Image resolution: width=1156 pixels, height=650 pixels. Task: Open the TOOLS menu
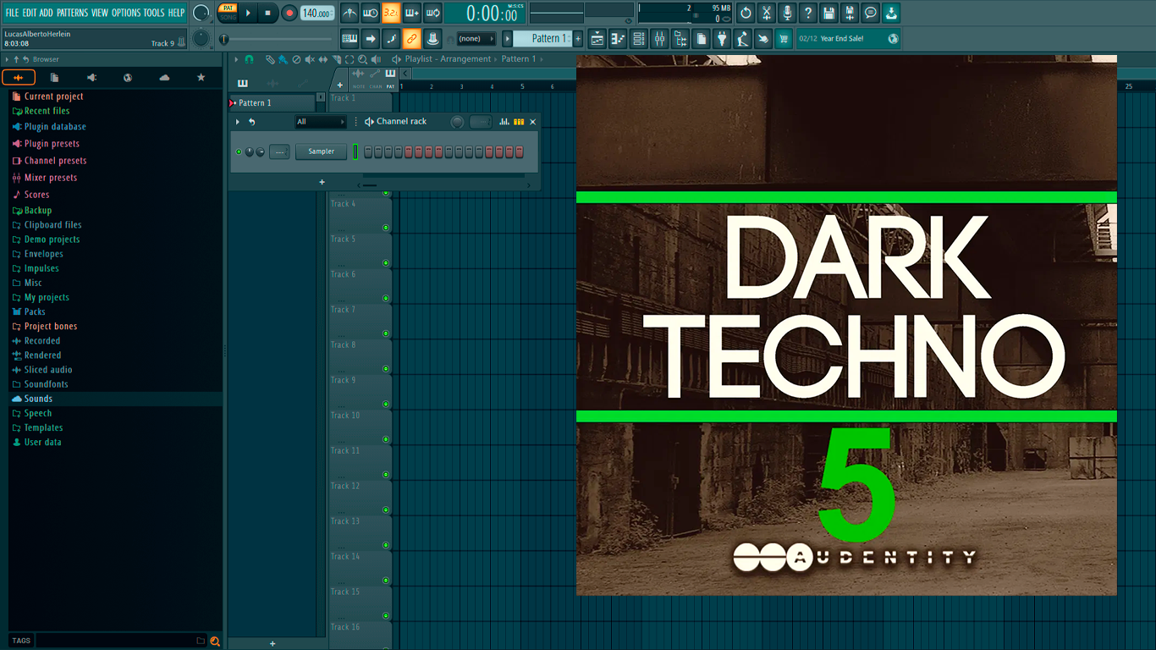pos(154,13)
